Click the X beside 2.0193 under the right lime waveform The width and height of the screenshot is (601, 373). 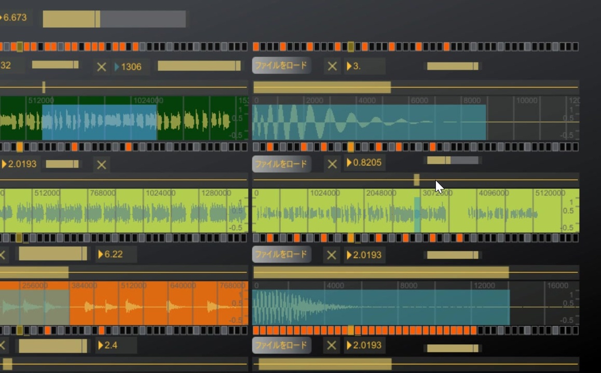[332, 255]
